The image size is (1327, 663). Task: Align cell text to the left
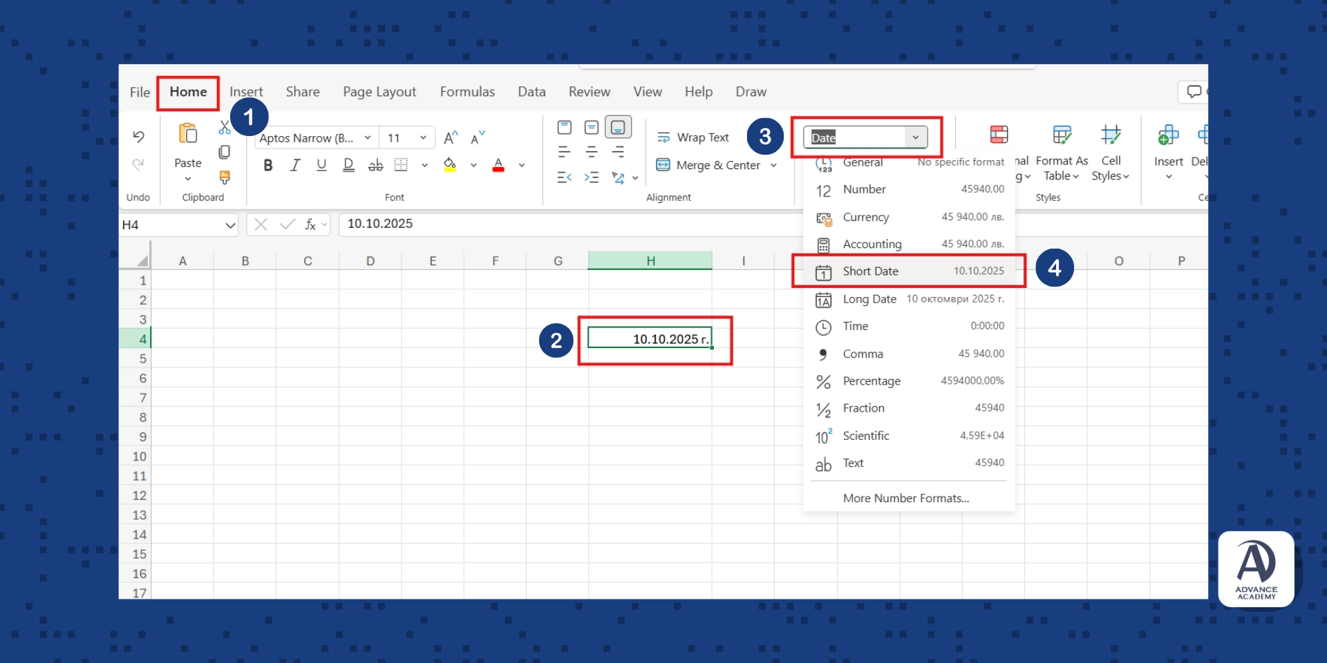565,152
